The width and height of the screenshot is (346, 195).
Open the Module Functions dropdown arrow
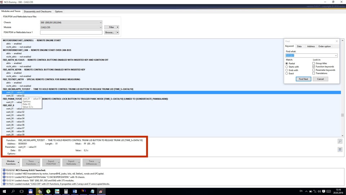click(x=18, y=162)
